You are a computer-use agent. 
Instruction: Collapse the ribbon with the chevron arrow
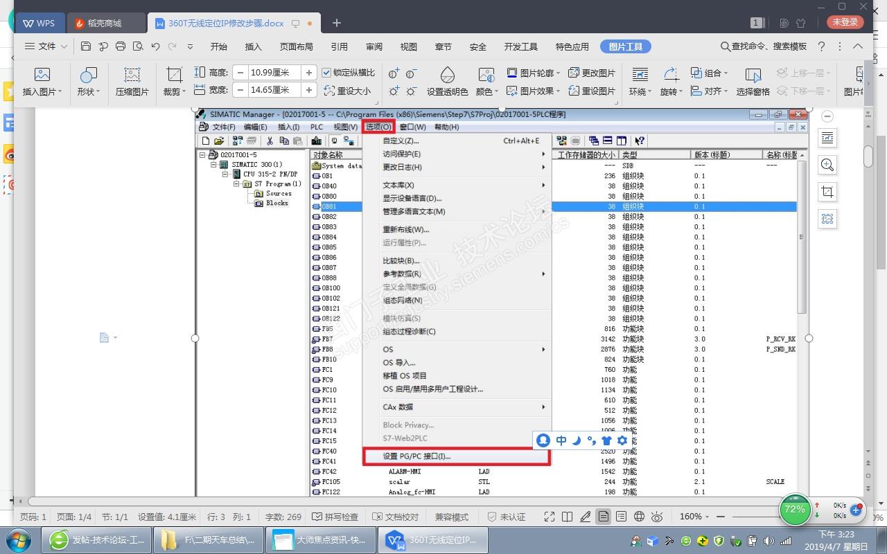click(x=858, y=46)
